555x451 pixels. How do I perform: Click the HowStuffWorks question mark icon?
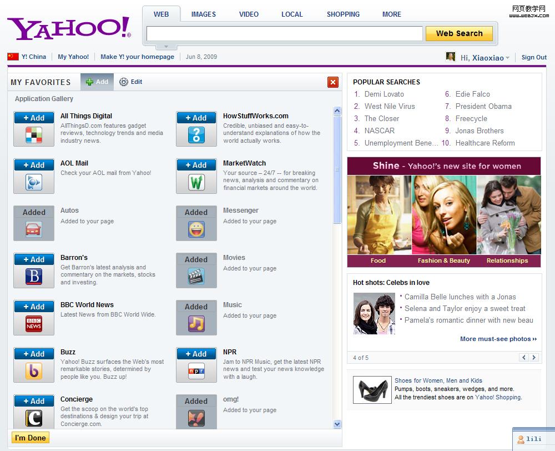(196, 135)
